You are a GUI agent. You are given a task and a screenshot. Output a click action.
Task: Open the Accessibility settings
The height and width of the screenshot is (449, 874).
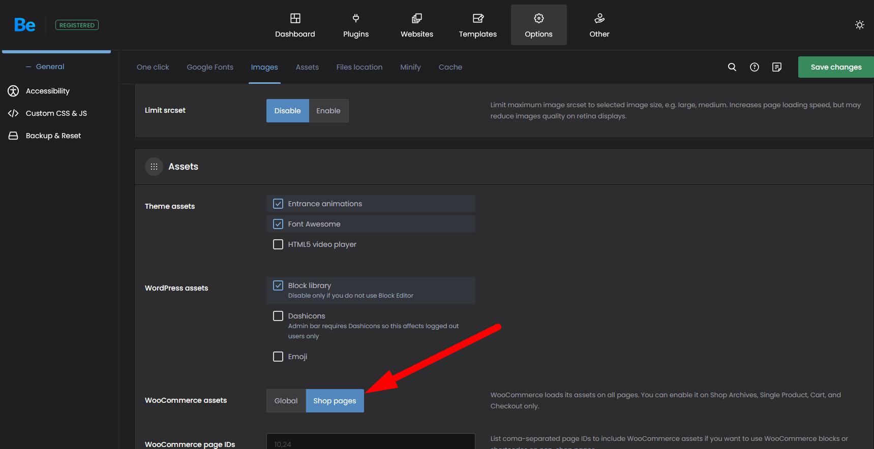48,91
